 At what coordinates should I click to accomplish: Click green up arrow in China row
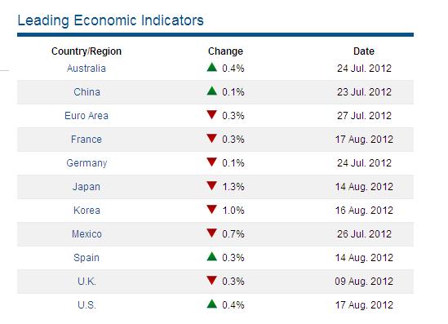point(211,91)
